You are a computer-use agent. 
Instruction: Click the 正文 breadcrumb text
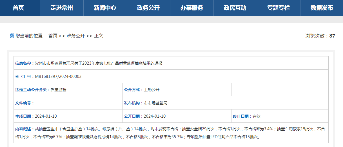[x=99, y=36]
